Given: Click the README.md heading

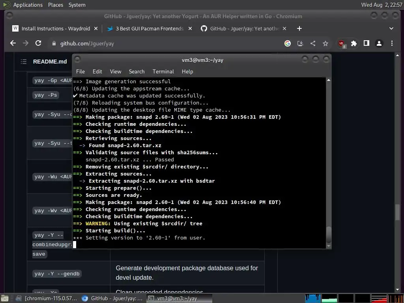Looking at the screenshot, I should click(50, 62).
